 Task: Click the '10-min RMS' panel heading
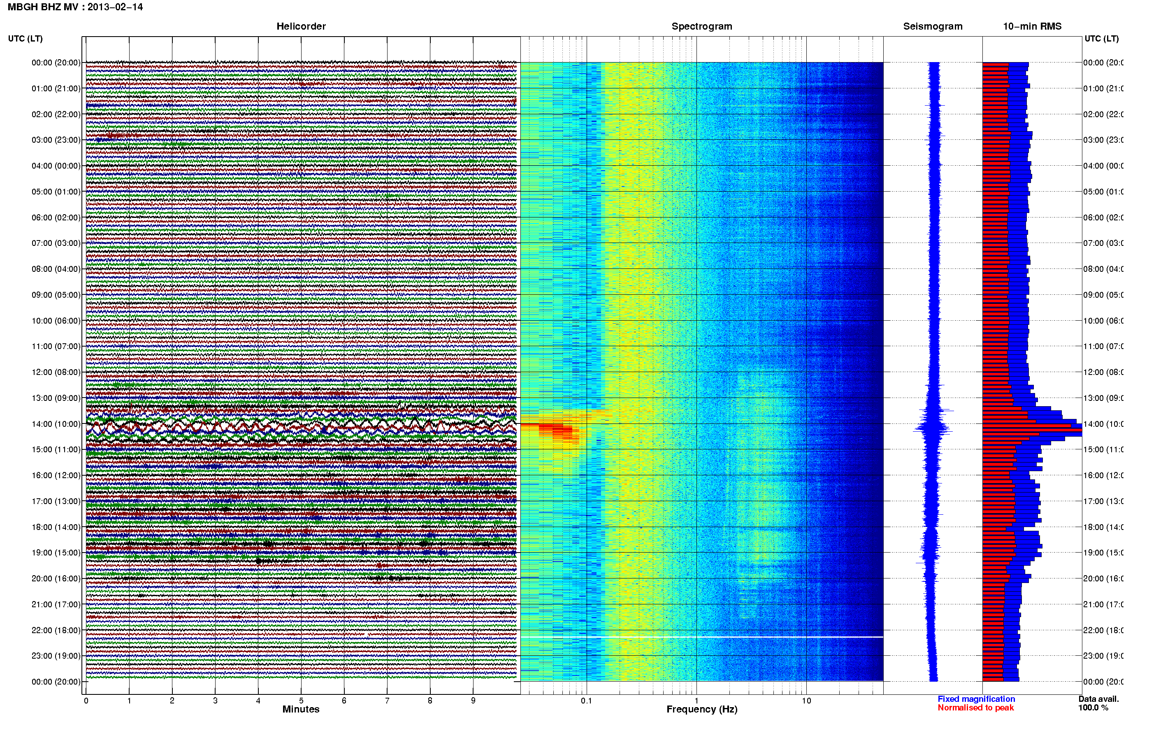(1032, 26)
